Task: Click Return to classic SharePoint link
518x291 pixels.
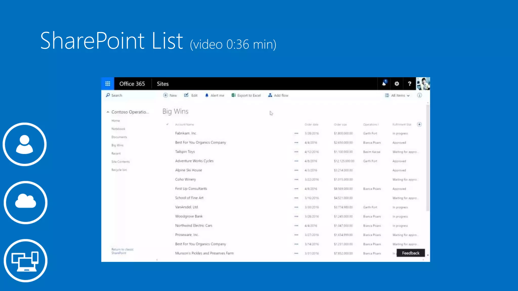Action: (x=122, y=251)
